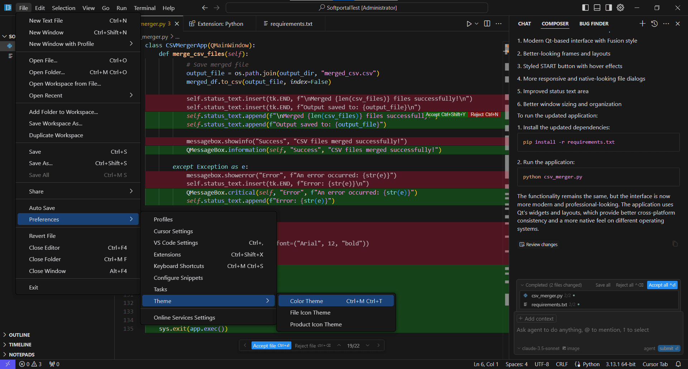Click the notifications bell in status bar

coord(678,364)
